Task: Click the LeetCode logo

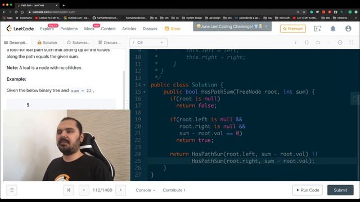Action: (x=20, y=29)
